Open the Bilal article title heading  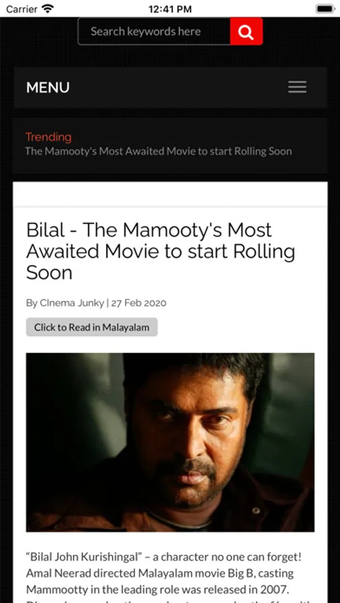tap(160, 251)
